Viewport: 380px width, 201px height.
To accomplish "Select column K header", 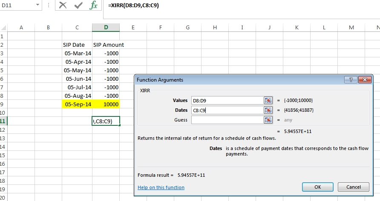I will point(297,28).
